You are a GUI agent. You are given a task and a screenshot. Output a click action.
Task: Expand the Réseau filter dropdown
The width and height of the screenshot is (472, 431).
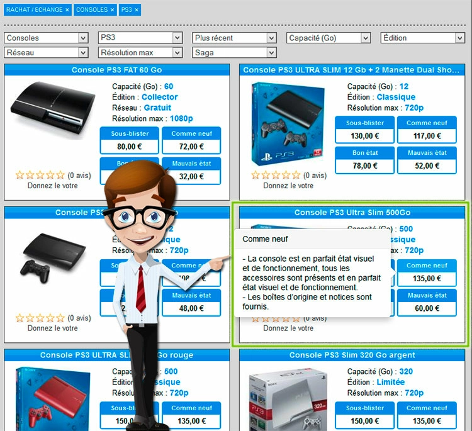pos(46,52)
